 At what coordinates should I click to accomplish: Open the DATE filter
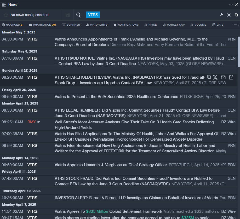point(218,25)
